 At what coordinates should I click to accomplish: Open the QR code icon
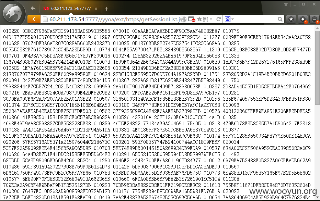206,19
